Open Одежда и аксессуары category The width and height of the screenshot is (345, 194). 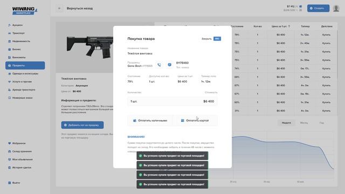pos(25,73)
